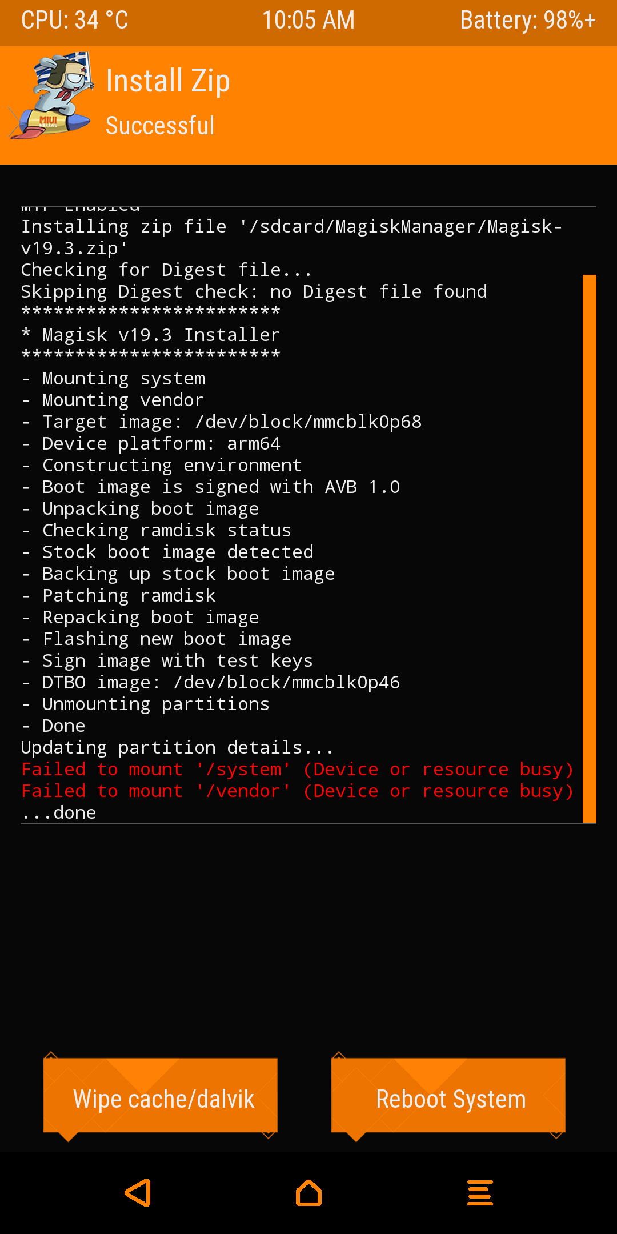617x1234 pixels.
Task: Tap the 10:05 AM clock
Action: click(308, 21)
